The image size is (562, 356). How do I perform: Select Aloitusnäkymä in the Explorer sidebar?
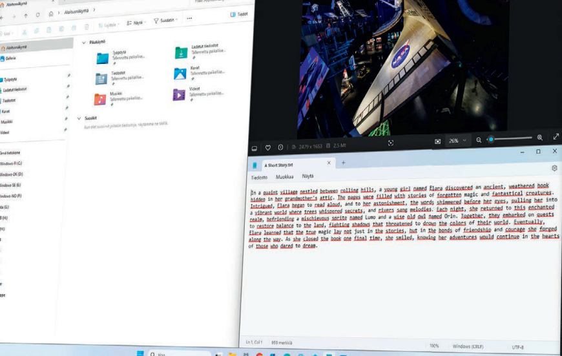(x=35, y=47)
